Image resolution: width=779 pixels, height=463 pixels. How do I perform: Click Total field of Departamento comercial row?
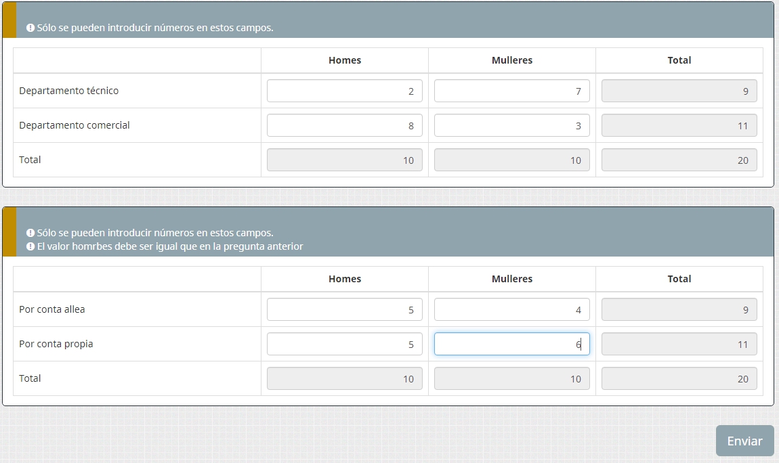click(679, 125)
